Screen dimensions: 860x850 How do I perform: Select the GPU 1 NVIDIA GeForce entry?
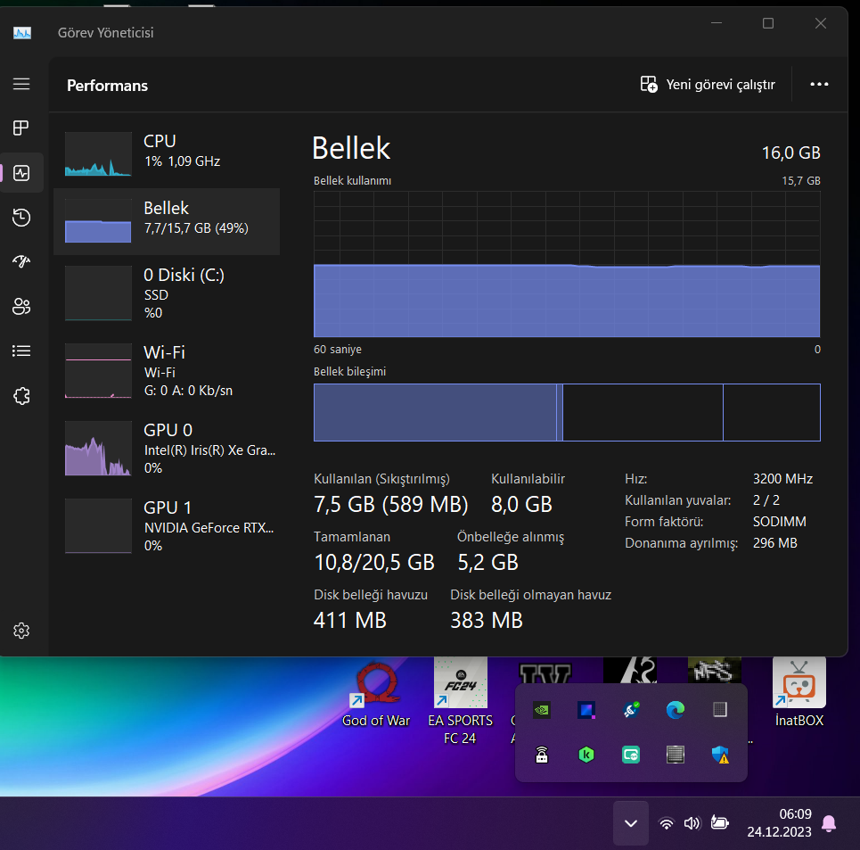pyautogui.click(x=167, y=525)
